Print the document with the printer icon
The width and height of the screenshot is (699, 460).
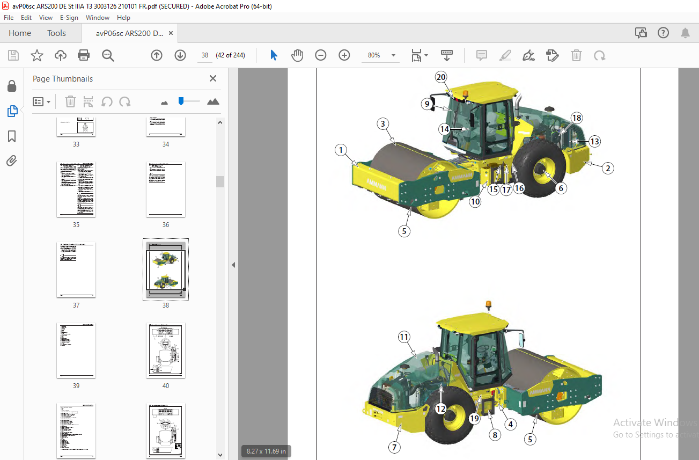(84, 55)
